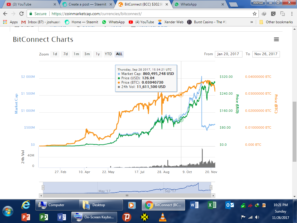Open Gmail Inbox (87) bookmark
The width and height of the screenshot is (297, 223).
tap(41, 22)
